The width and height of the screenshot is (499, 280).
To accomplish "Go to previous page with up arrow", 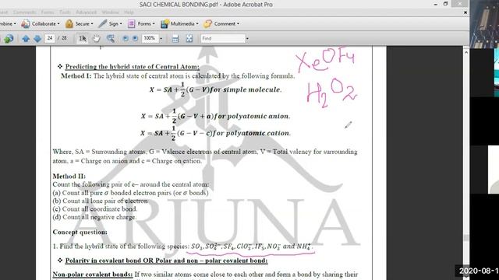I will [x=26, y=38].
